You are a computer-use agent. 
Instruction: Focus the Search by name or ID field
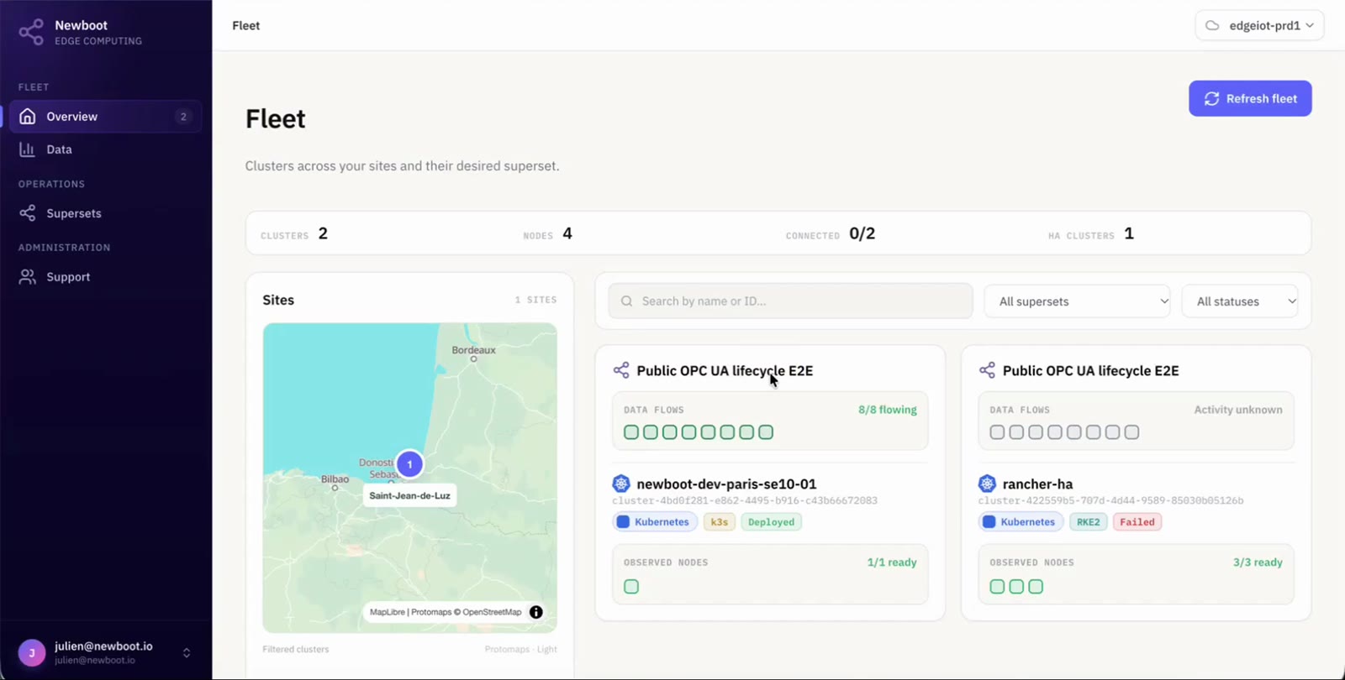pyautogui.click(x=790, y=301)
